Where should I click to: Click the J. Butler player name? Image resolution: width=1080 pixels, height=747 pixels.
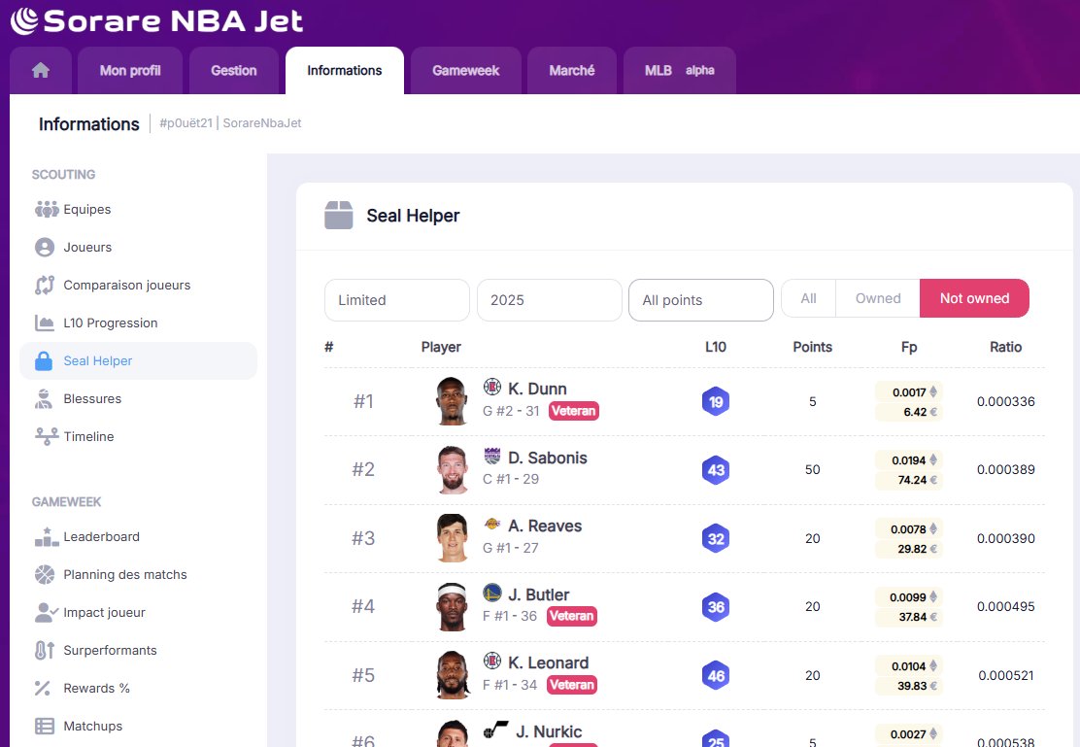click(x=539, y=594)
